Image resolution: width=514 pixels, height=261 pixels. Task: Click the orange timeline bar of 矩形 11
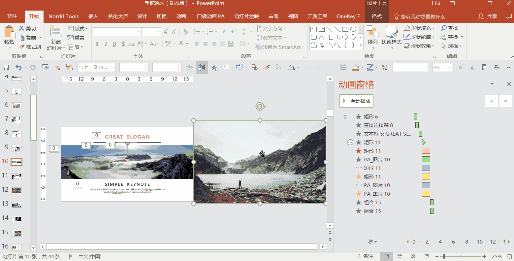426,151
